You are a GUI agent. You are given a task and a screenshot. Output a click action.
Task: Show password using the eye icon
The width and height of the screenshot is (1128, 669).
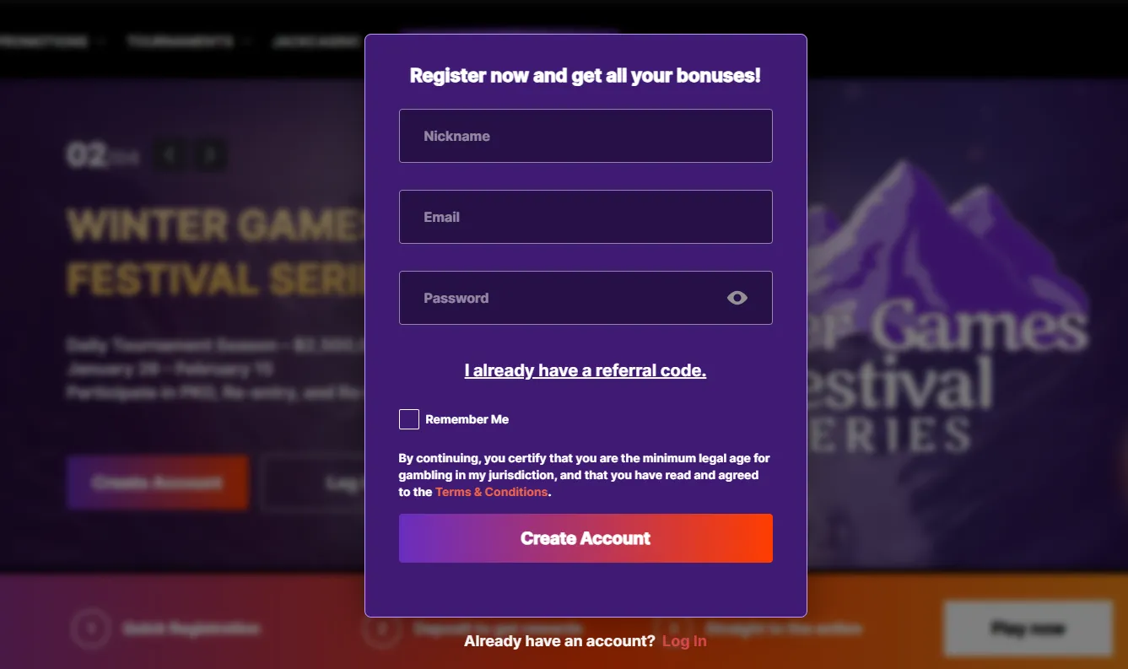(x=737, y=298)
